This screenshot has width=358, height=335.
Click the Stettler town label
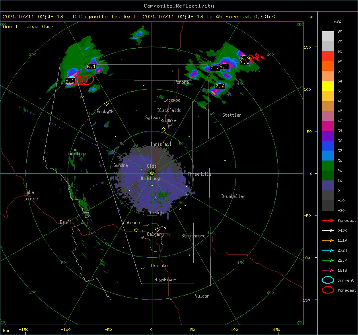[232, 115]
